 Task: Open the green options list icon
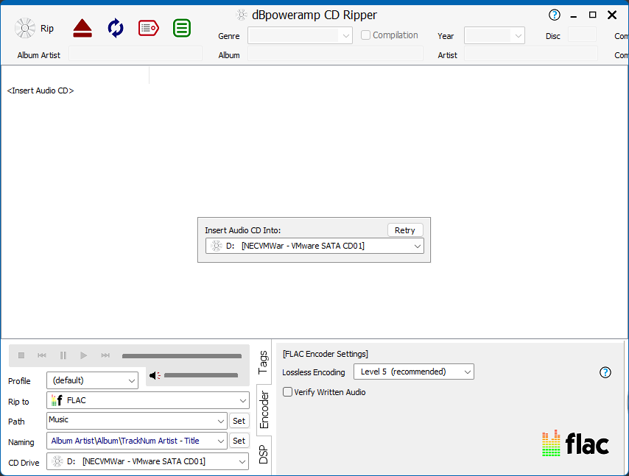click(182, 29)
